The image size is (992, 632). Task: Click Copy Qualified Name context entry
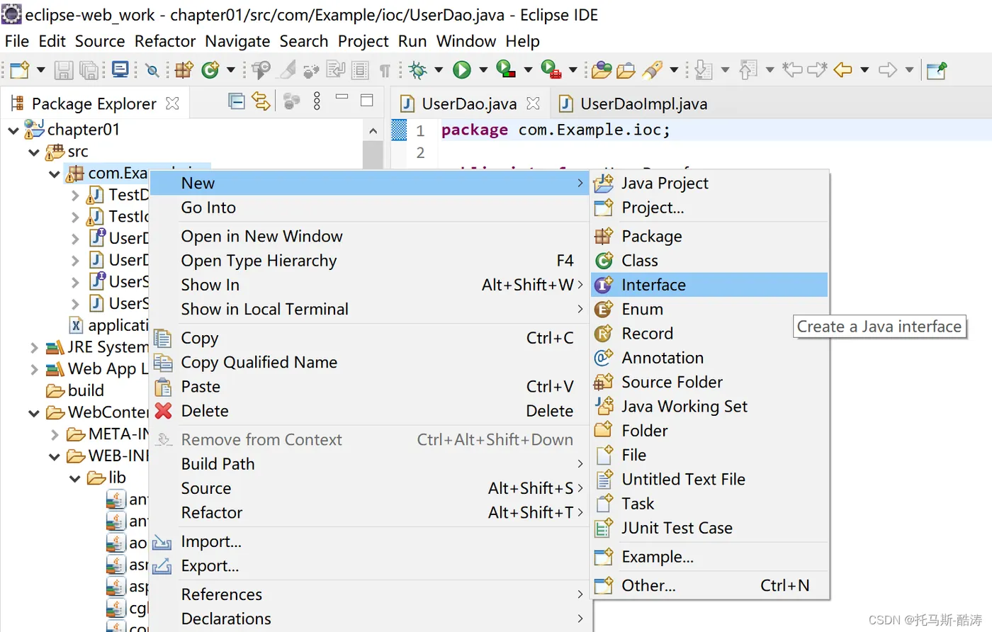[370, 362]
